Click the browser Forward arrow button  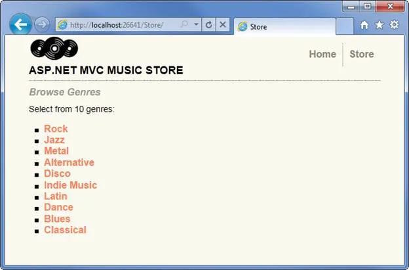tap(42, 25)
